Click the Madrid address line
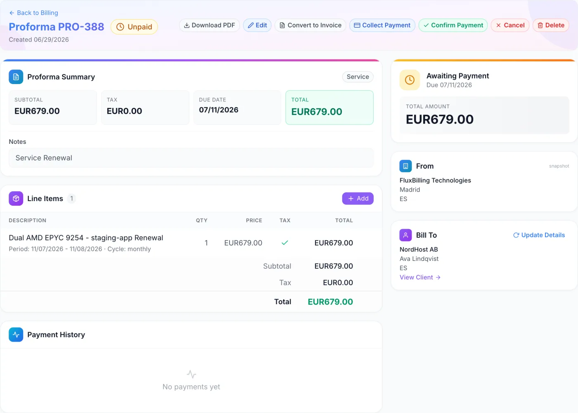Screen dimensions: 578x413 410,190
